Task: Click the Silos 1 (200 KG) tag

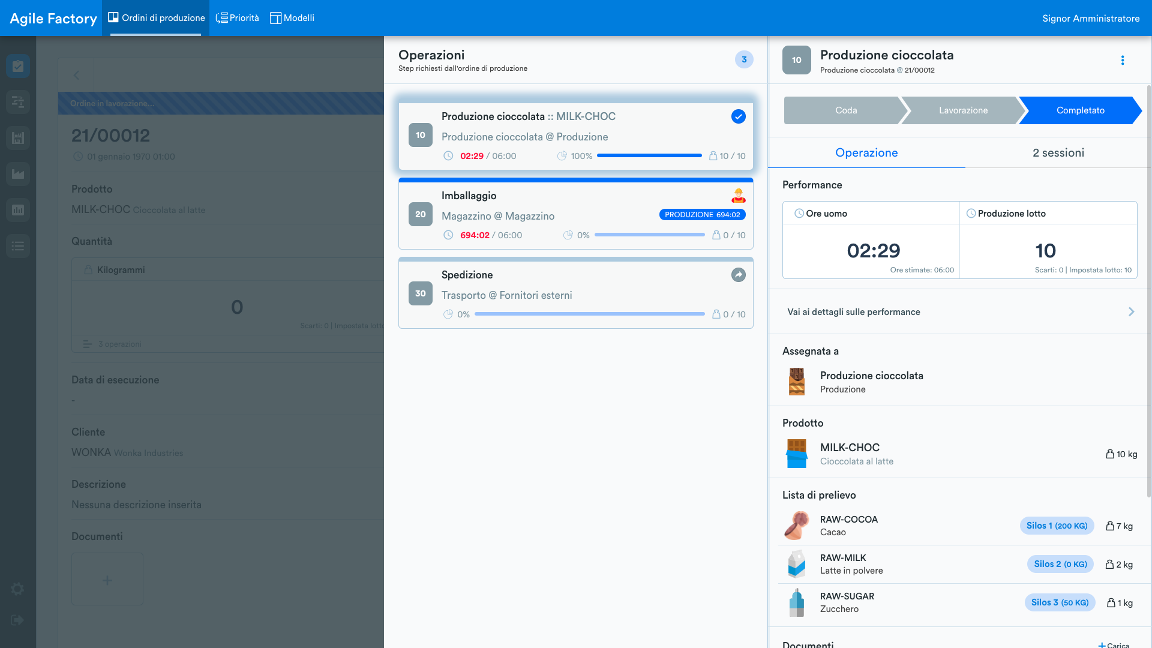Action: click(x=1057, y=526)
